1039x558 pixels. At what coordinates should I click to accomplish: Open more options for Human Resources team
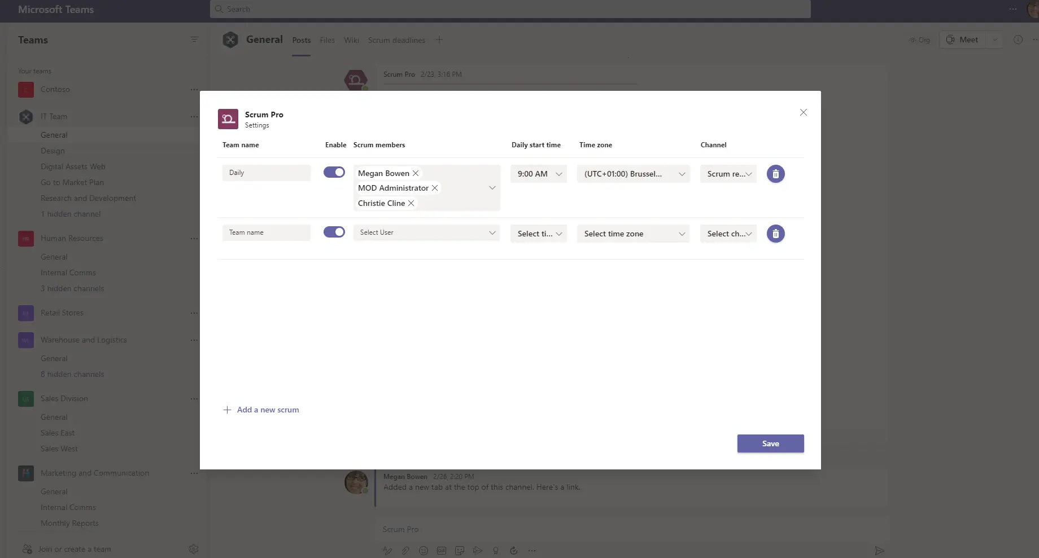[194, 238]
